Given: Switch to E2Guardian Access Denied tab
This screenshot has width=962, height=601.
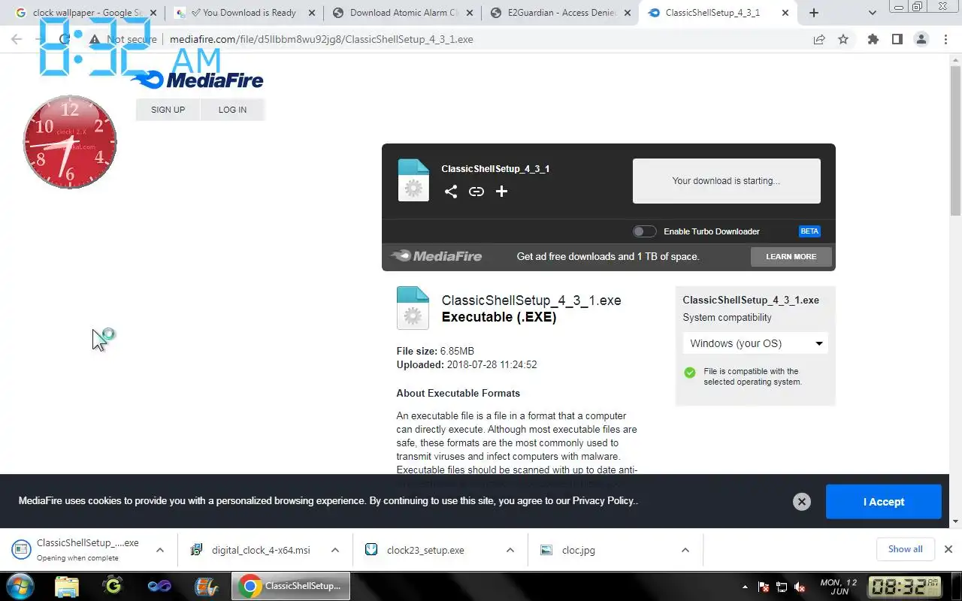Looking at the screenshot, I should coord(560,13).
